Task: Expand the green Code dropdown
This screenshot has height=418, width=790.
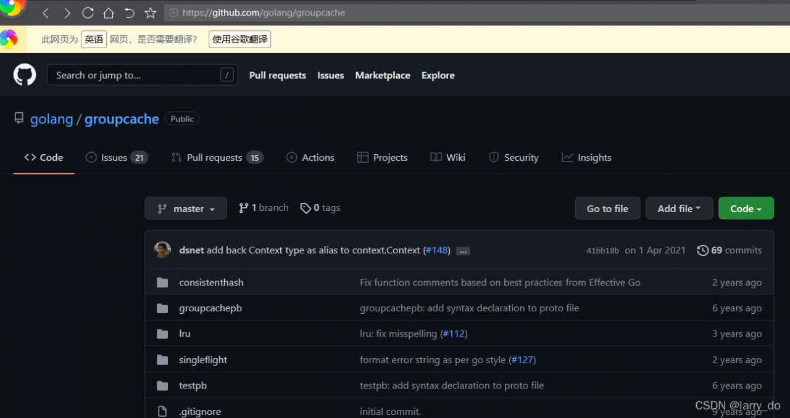Action: (746, 208)
